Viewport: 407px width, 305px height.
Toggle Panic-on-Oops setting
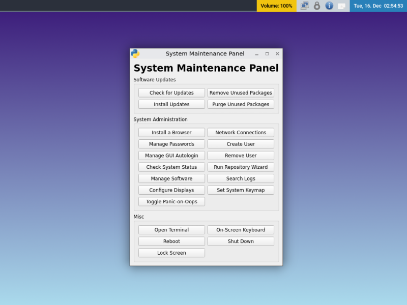[x=171, y=201]
